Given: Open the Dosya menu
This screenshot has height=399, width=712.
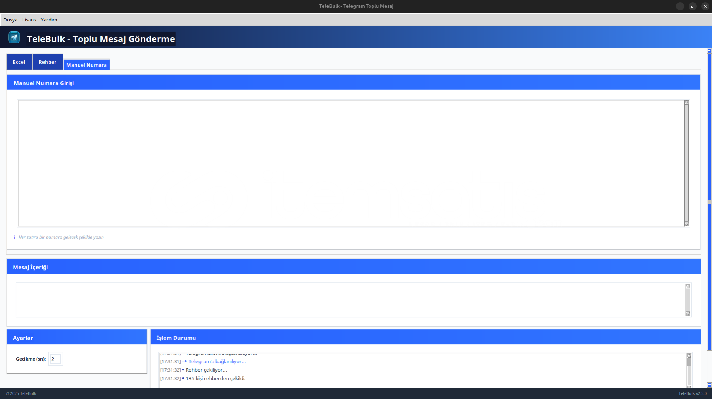Looking at the screenshot, I should click(10, 20).
